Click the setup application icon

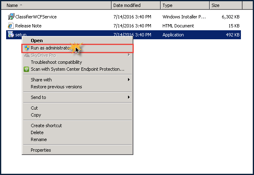pyautogui.click(x=11, y=35)
